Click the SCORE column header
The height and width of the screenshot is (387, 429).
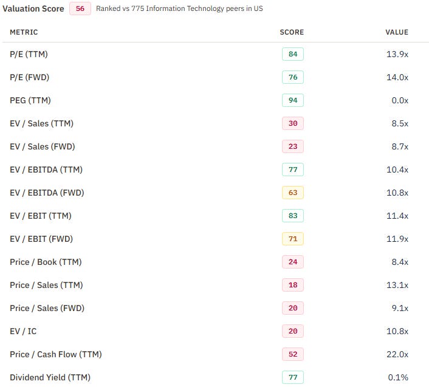pos(292,32)
